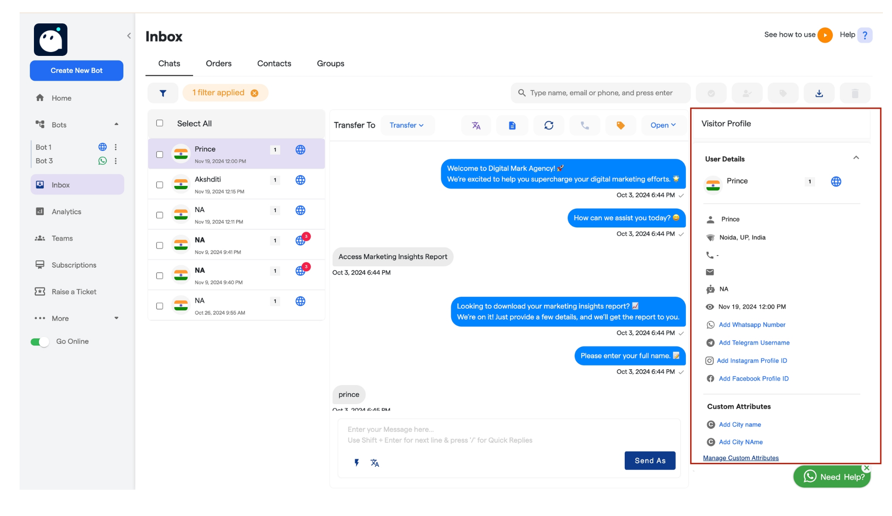Screen dimensions: 892x516
Task: Click the globe icon in the User Details card
Action: [836, 182]
